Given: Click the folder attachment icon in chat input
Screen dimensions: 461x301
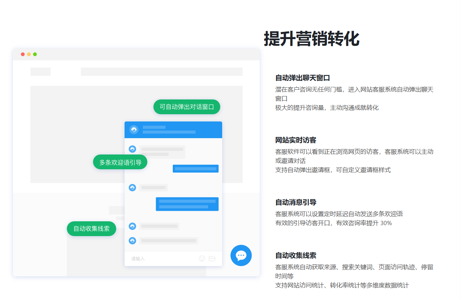Looking at the screenshot, I should (212, 258).
